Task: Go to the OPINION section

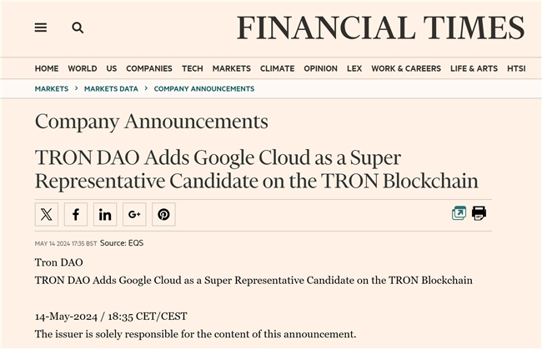Action: pos(320,68)
